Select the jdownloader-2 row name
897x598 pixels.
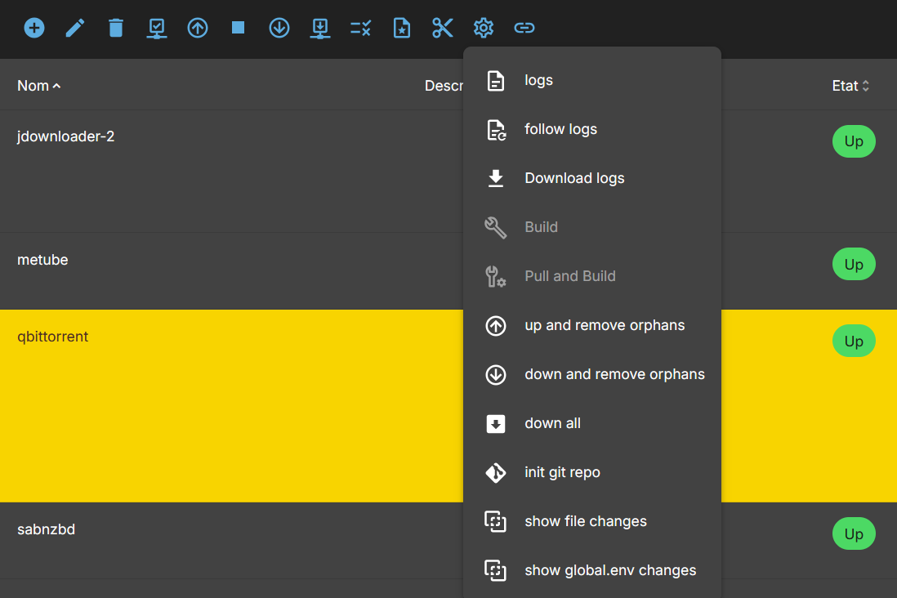(66, 136)
